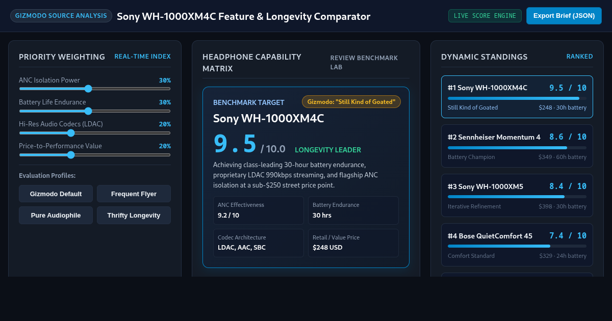The image size is (612, 321).
Task: Click the DYNAMIC STANDINGS heading
Action: click(x=484, y=57)
